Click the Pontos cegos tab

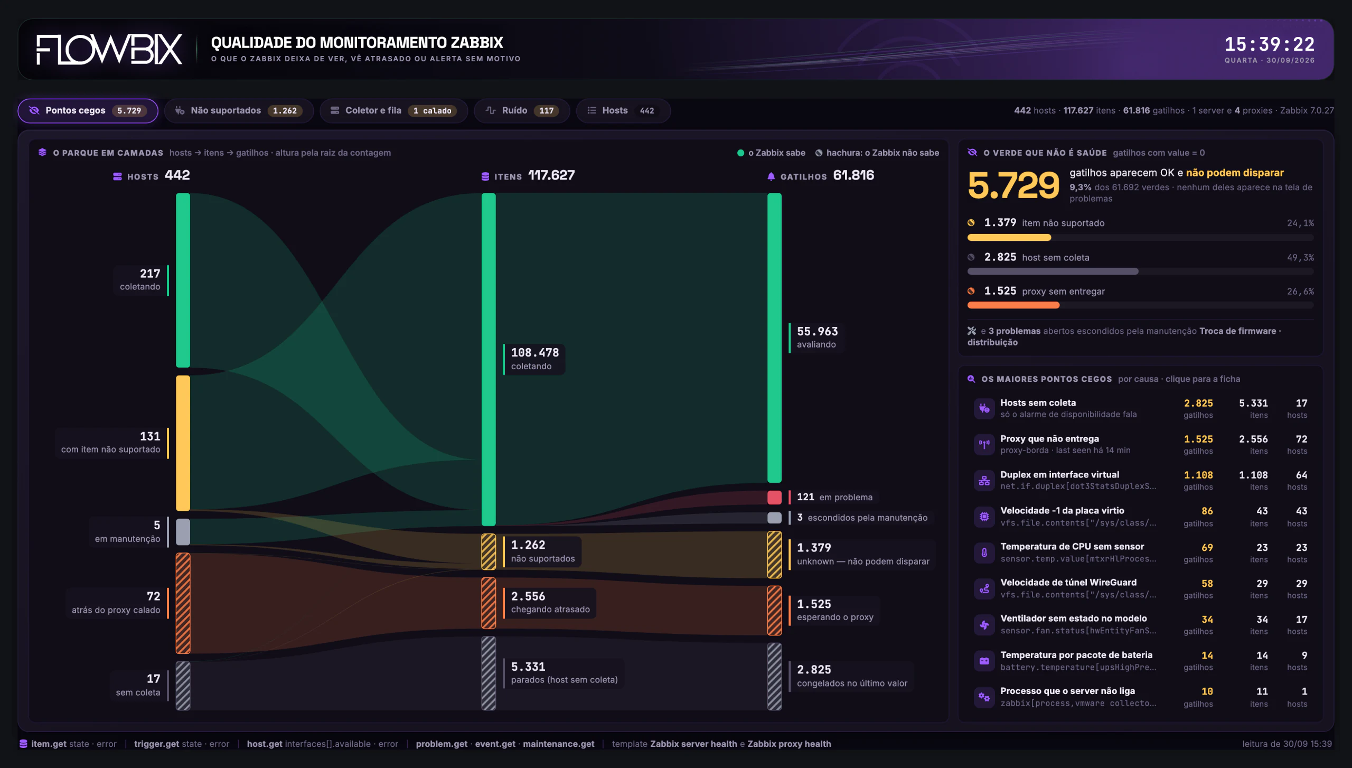coord(88,110)
